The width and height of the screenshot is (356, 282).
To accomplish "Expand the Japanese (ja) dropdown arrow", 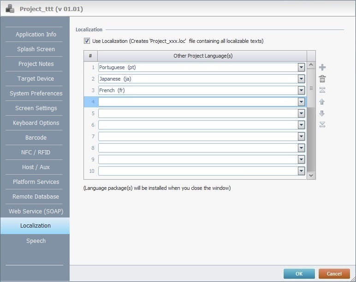I will pos(301,79).
